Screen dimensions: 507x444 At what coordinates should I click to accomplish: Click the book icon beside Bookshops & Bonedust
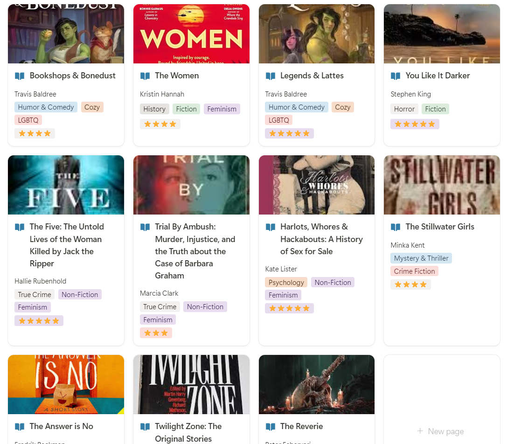pos(20,76)
